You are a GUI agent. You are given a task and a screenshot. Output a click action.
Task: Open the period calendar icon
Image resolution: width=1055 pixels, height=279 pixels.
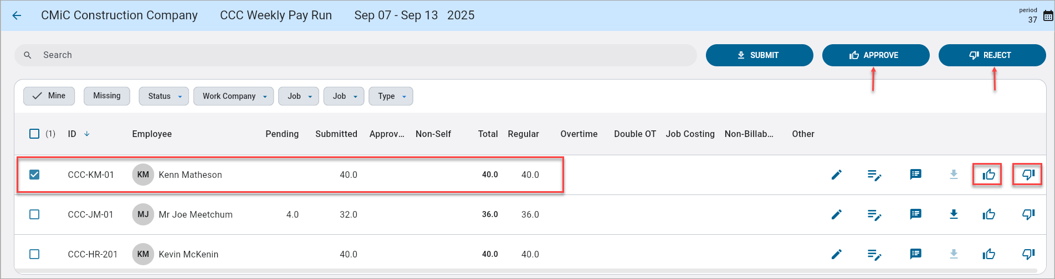point(1048,16)
